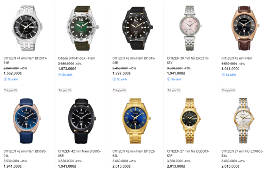View the all-black BI1045-05E watch photo
The image size is (272, 170).
[x=137, y=28]
